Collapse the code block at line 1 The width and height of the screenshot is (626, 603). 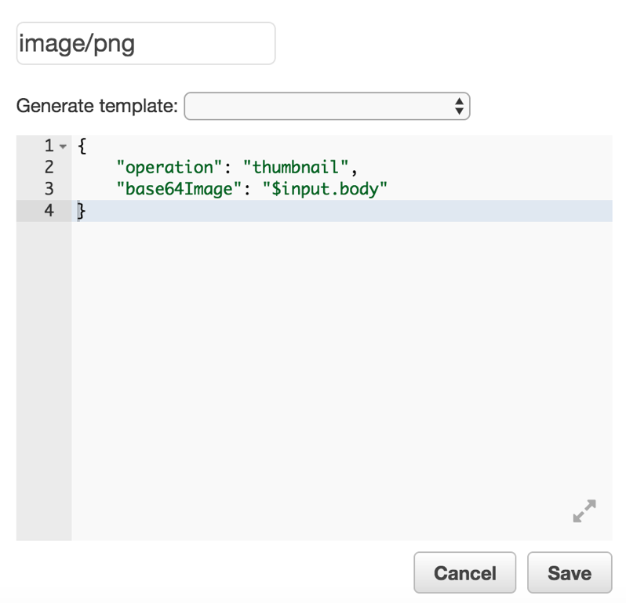[x=63, y=147]
